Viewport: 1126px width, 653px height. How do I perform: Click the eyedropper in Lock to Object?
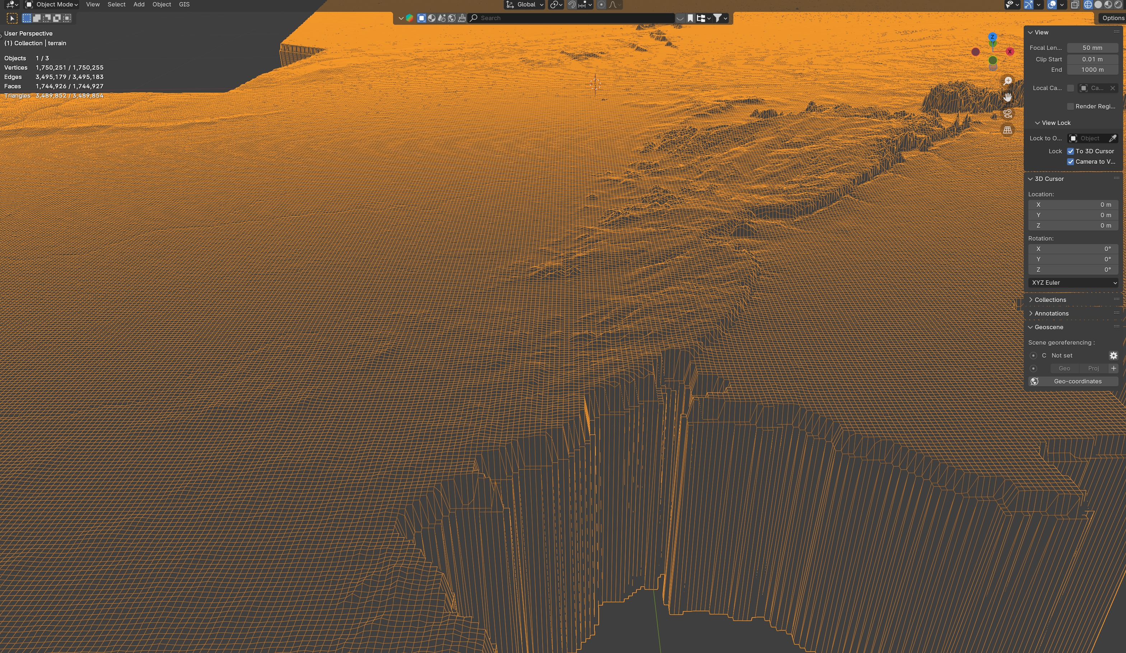1113,138
